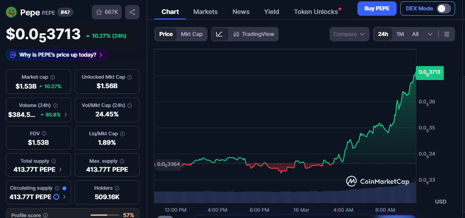
Task: Click info icon next to Profile score
Action: click(x=45, y=215)
